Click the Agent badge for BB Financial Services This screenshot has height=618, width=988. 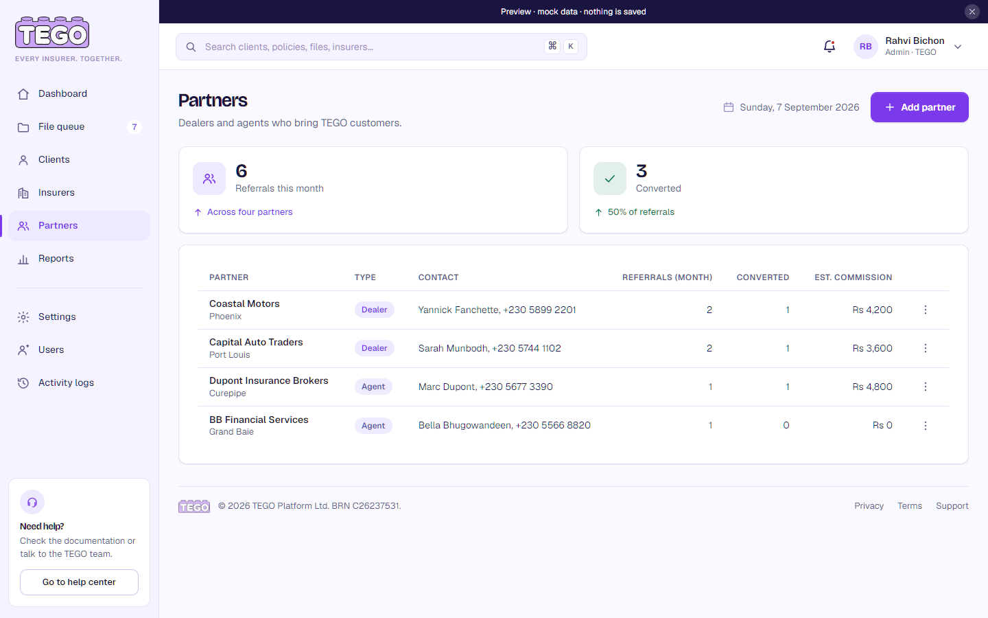(373, 426)
